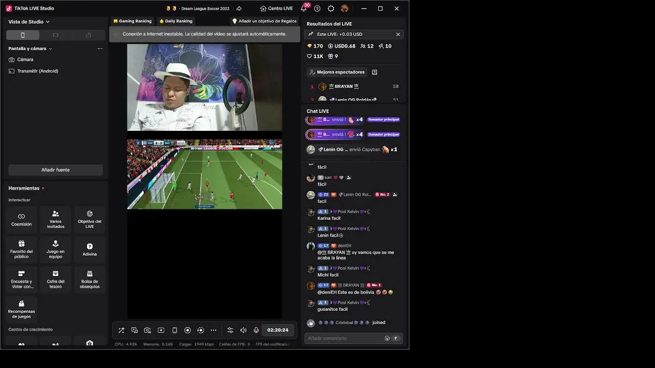Click the Mejores espectadores button
Viewport: 655px width, 368px height.
(337, 72)
